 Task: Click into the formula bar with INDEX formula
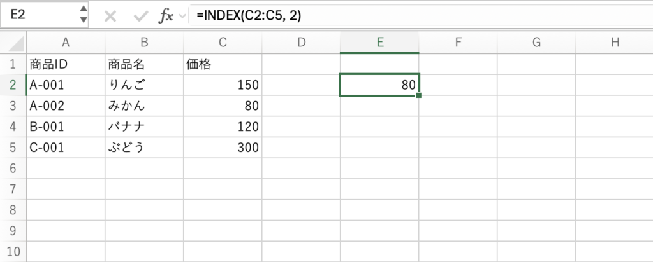point(415,16)
